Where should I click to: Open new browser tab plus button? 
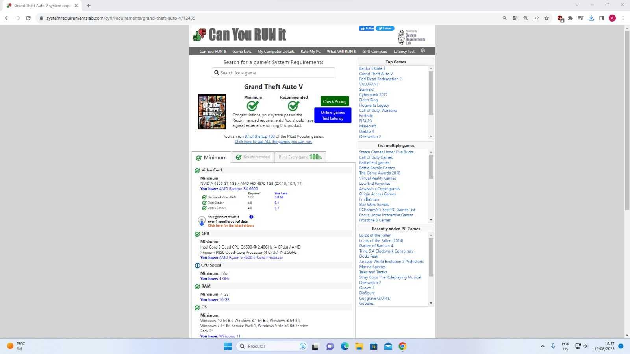89,6
